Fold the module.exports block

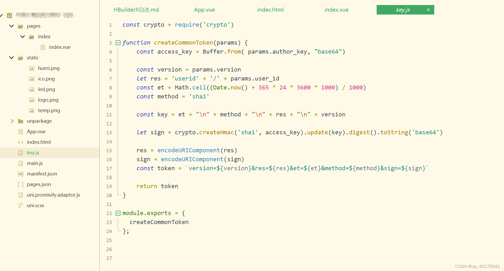[118, 213]
